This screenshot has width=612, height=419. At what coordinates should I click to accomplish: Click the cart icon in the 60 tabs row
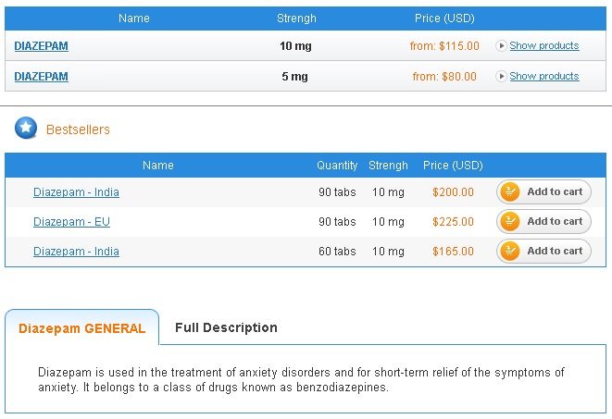[509, 252]
